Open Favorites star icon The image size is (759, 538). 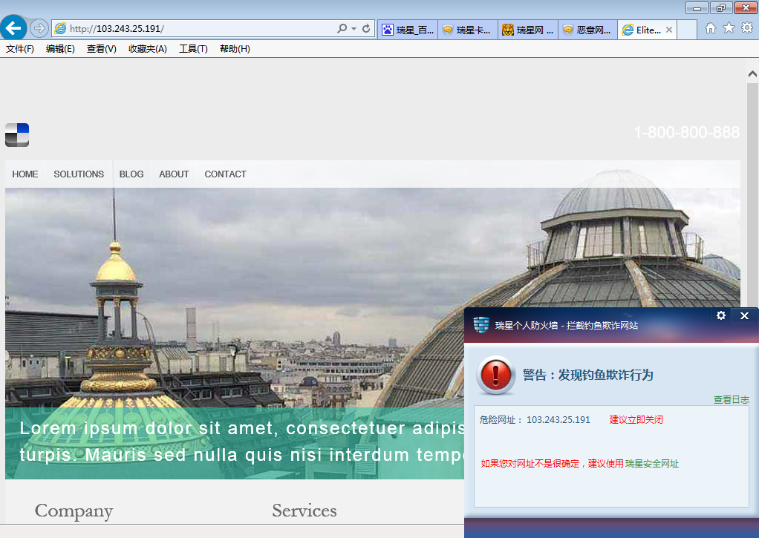(x=729, y=28)
